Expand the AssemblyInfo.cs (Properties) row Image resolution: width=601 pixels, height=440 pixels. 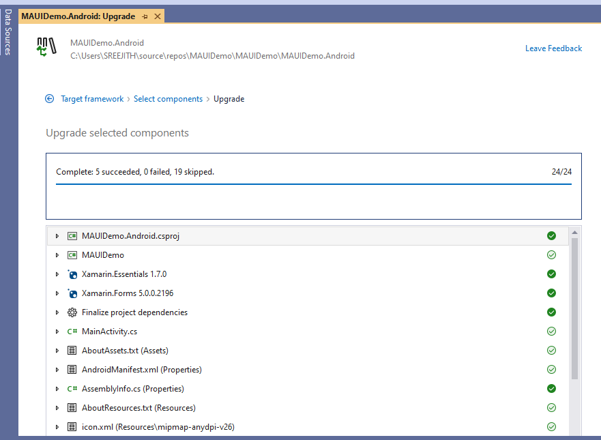(57, 389)
